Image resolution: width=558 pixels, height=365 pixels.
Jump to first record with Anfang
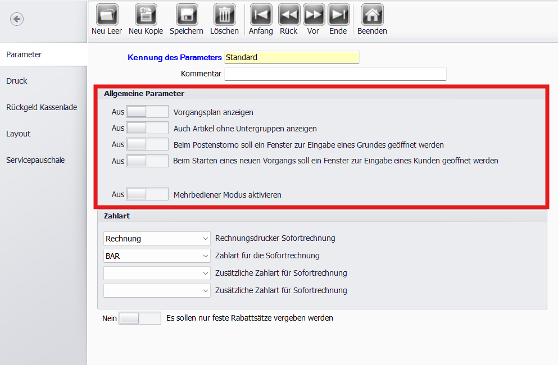(261, 15)
